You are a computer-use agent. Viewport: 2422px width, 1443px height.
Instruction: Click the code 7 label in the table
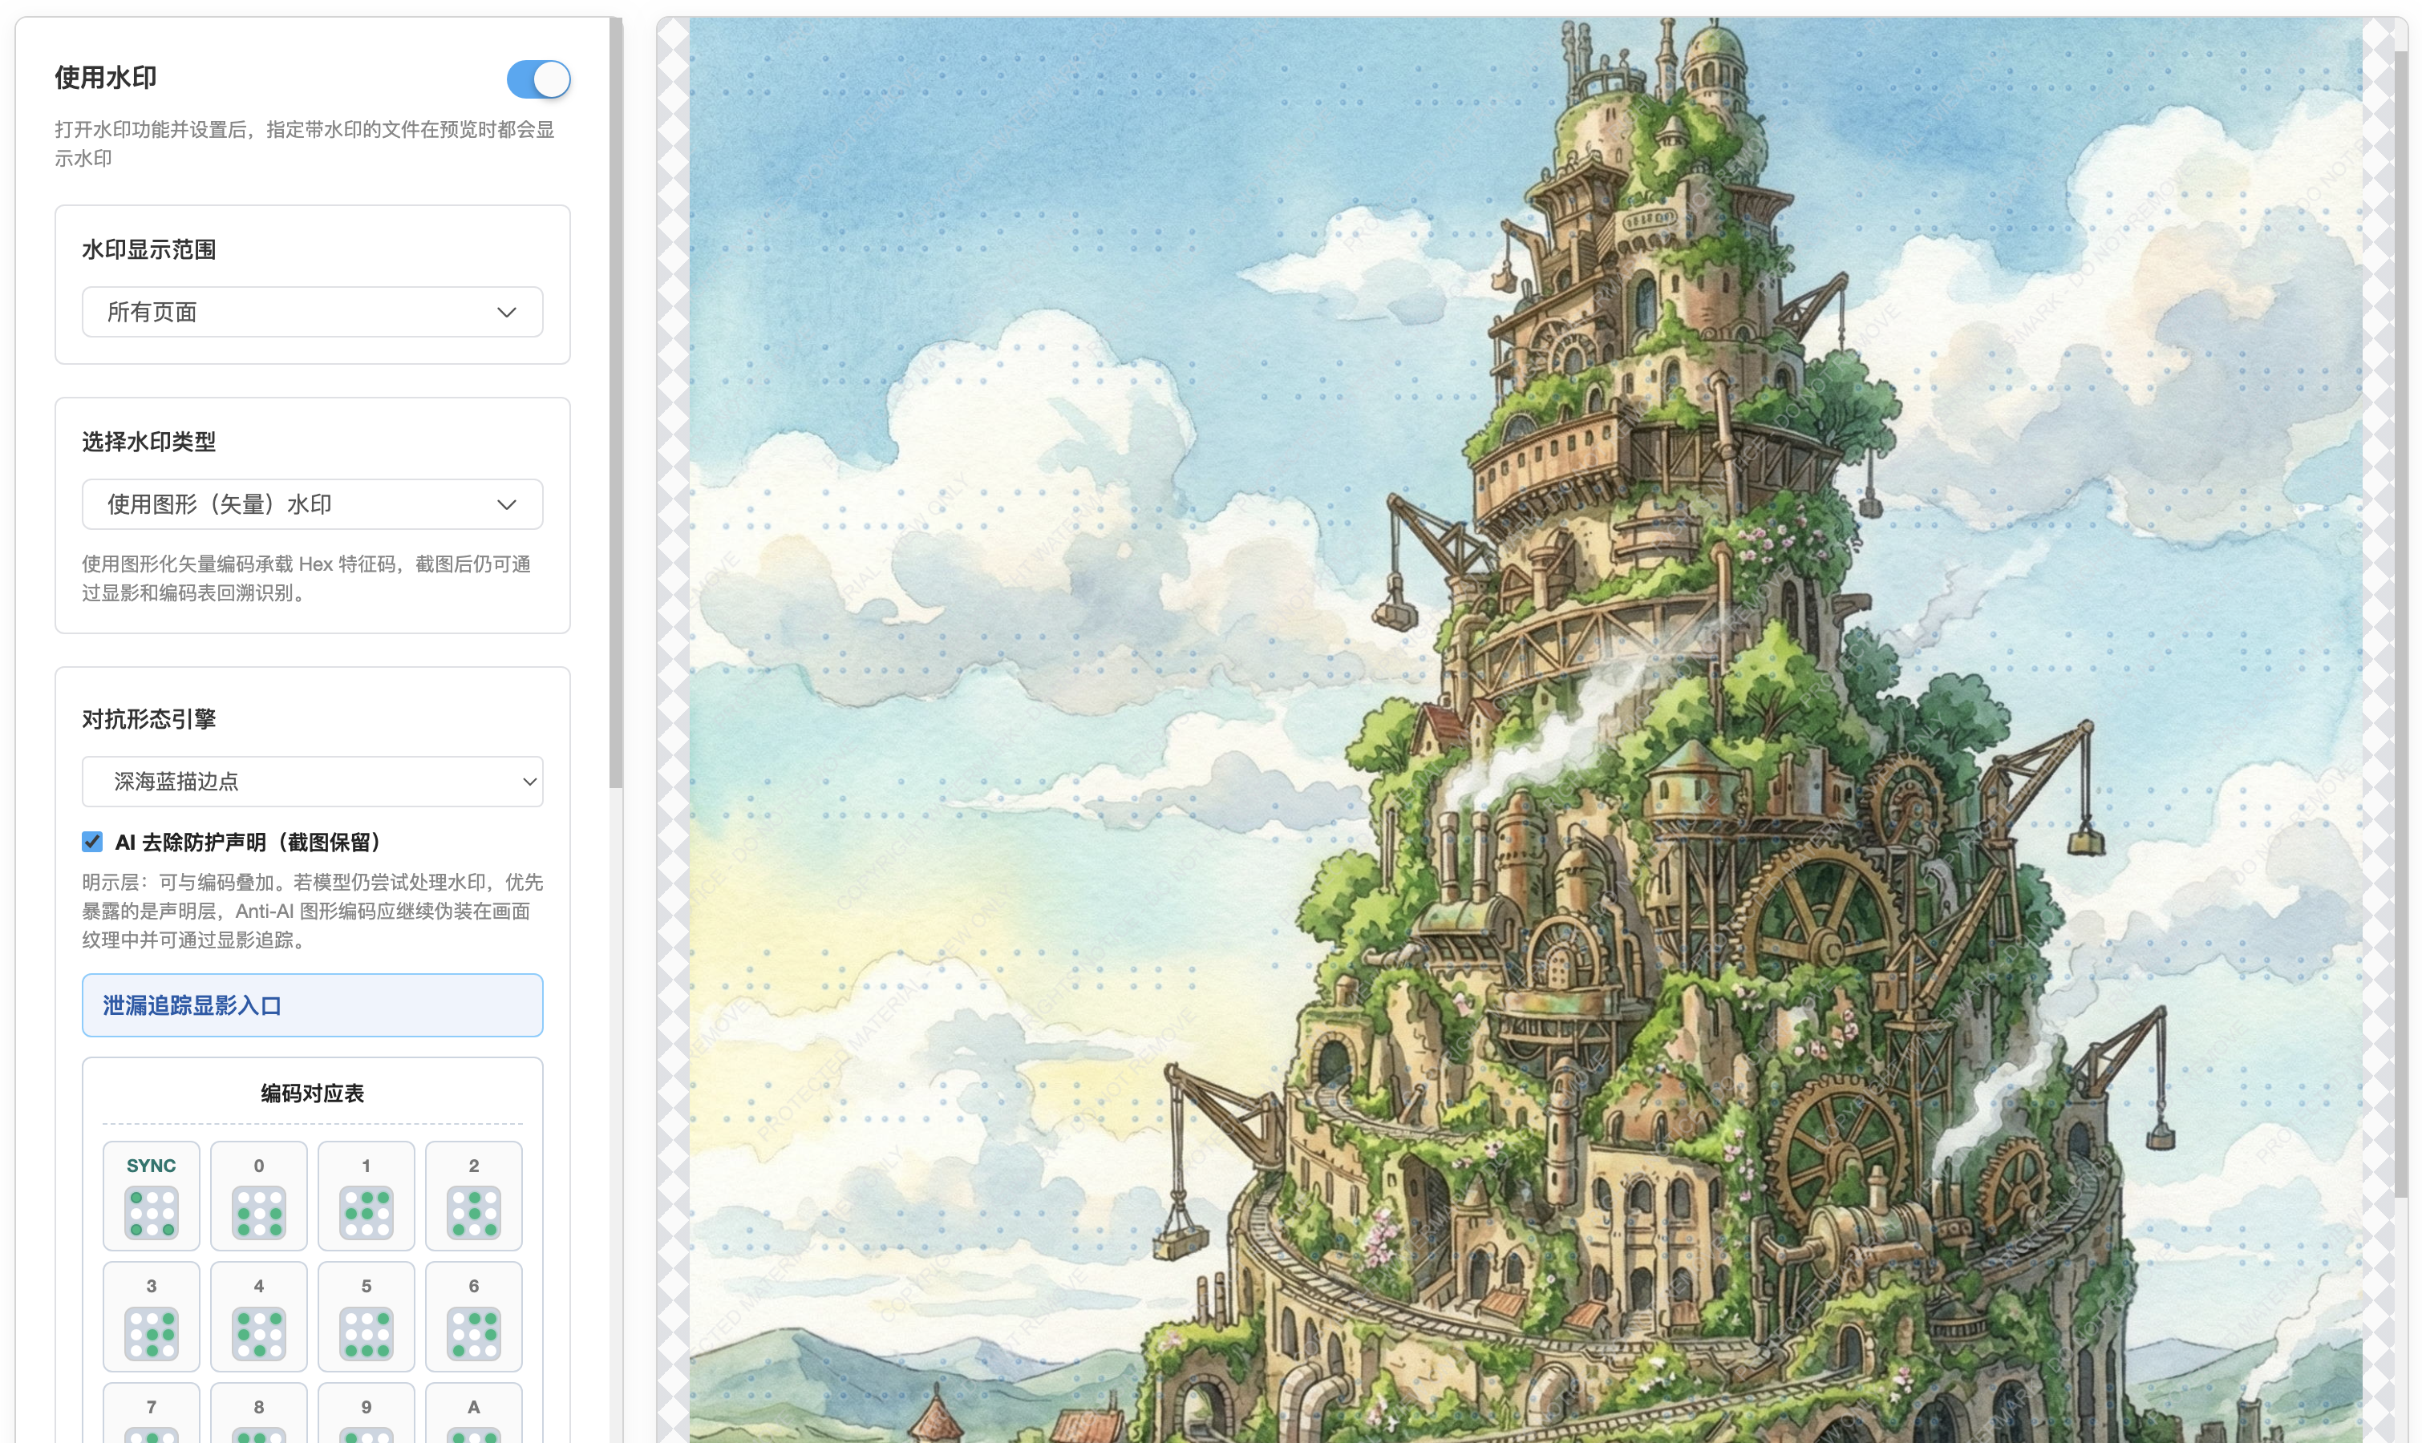[152, 1406]
